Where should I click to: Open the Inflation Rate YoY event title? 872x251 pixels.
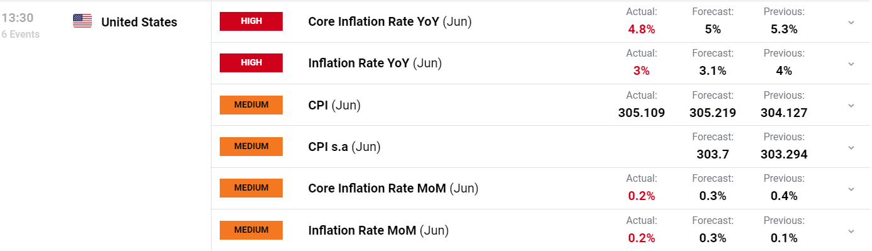(375, 64)
